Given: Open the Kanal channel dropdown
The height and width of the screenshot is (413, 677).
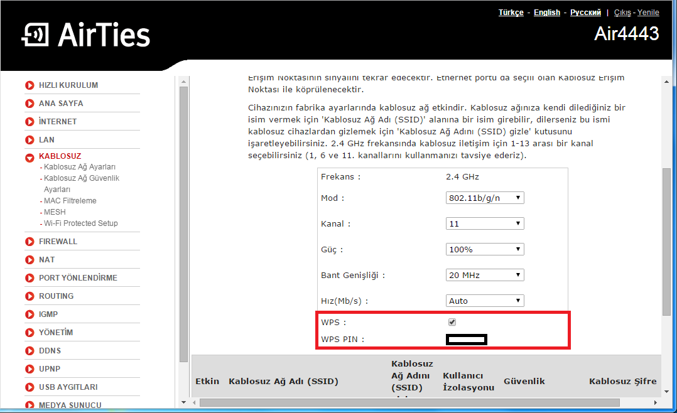Looking at the screenshot, I should coord(485,223).
